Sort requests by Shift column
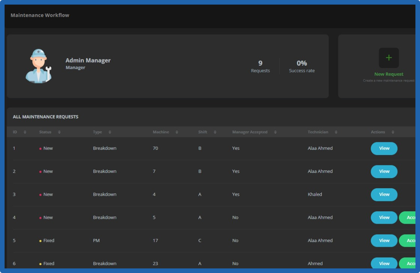The height and width of the screenshot is (273, 420). (215, 132)
